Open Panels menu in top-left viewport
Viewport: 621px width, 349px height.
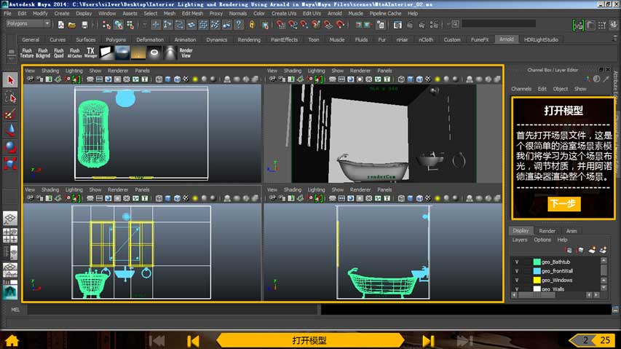click(x=142, y=71)
